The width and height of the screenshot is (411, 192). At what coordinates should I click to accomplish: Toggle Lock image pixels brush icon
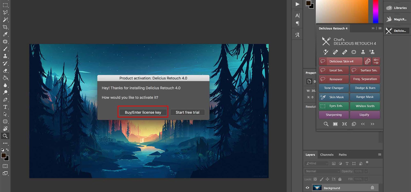point(321,179)
